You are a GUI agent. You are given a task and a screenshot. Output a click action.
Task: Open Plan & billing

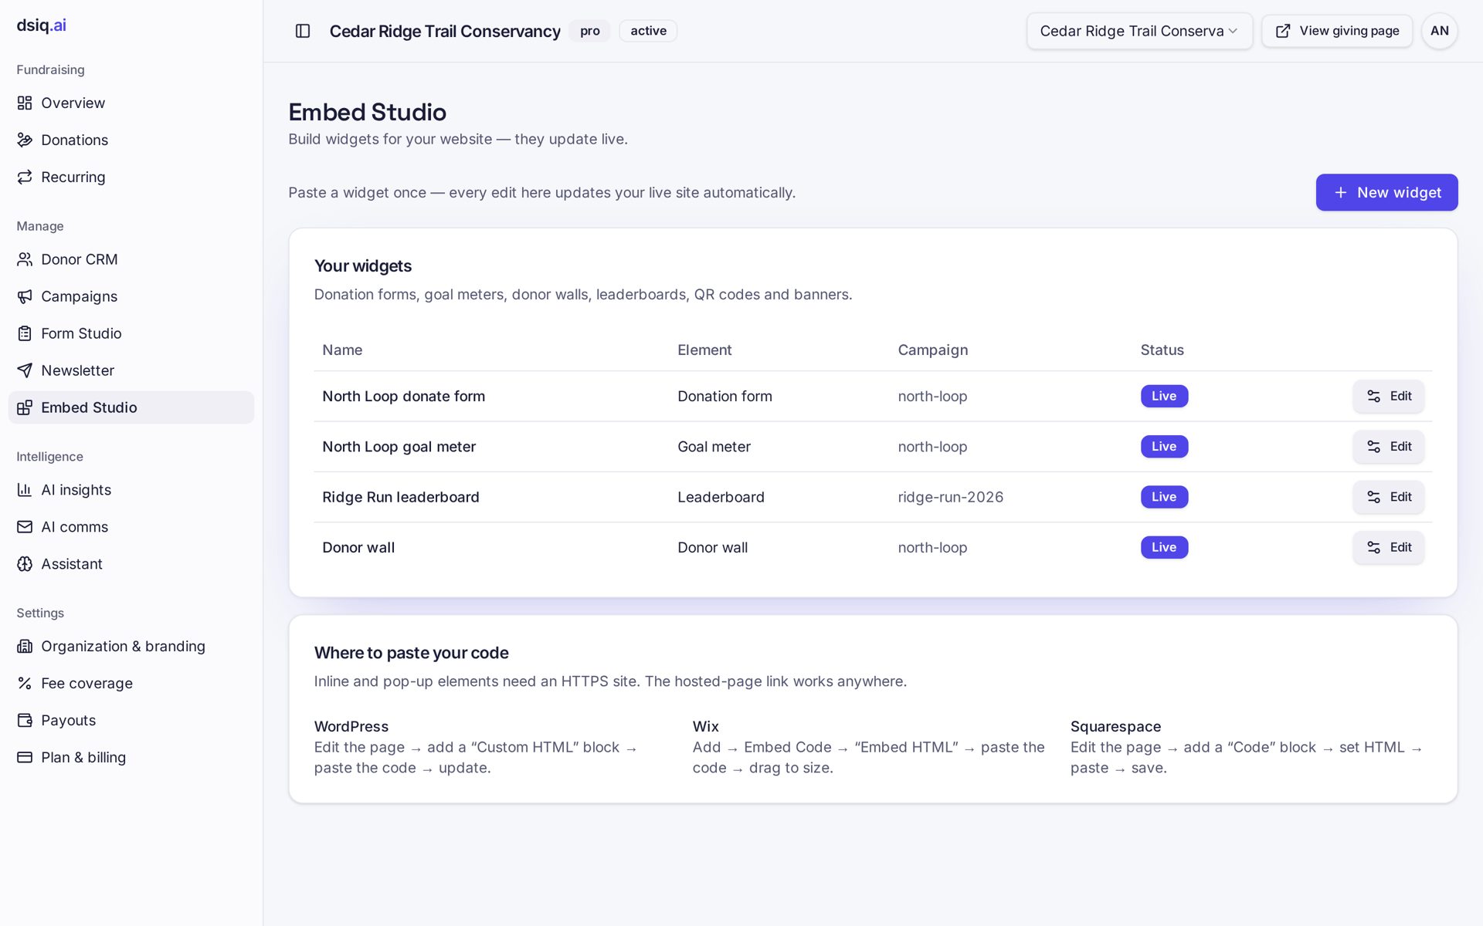(x=131, y=757)
